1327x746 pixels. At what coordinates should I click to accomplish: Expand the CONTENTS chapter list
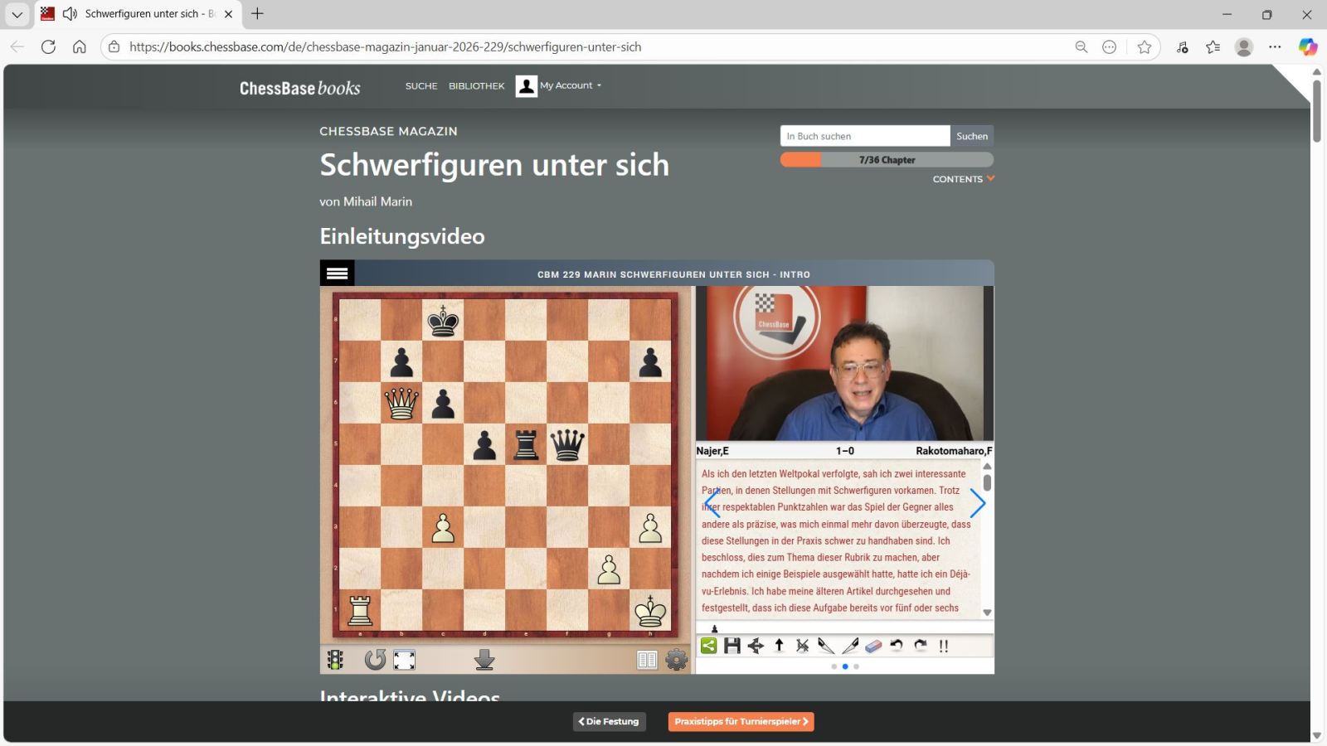click(963, 179)
